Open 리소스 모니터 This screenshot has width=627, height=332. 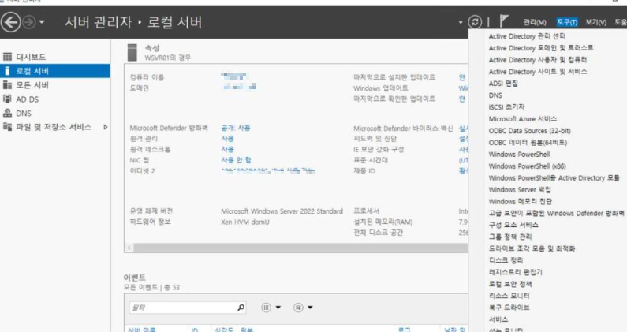(x=509, y=296)
